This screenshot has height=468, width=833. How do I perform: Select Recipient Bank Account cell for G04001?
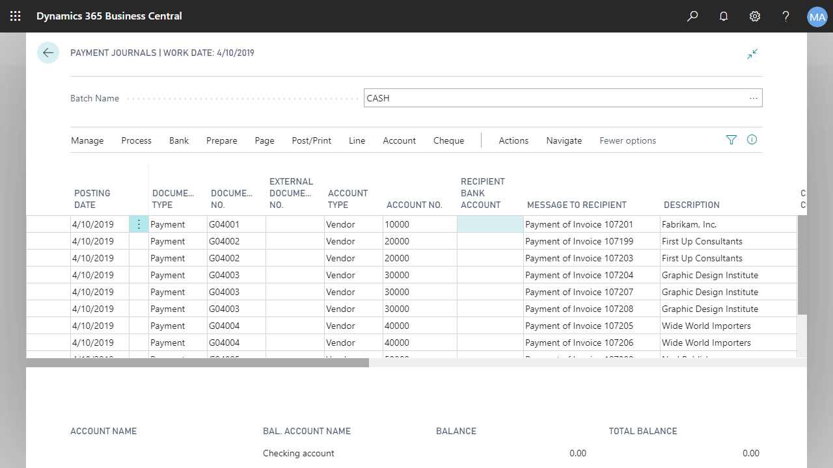[x=490, y=224]
